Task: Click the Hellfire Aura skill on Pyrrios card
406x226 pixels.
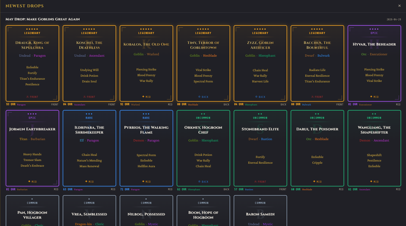Action: click(146, 166)
